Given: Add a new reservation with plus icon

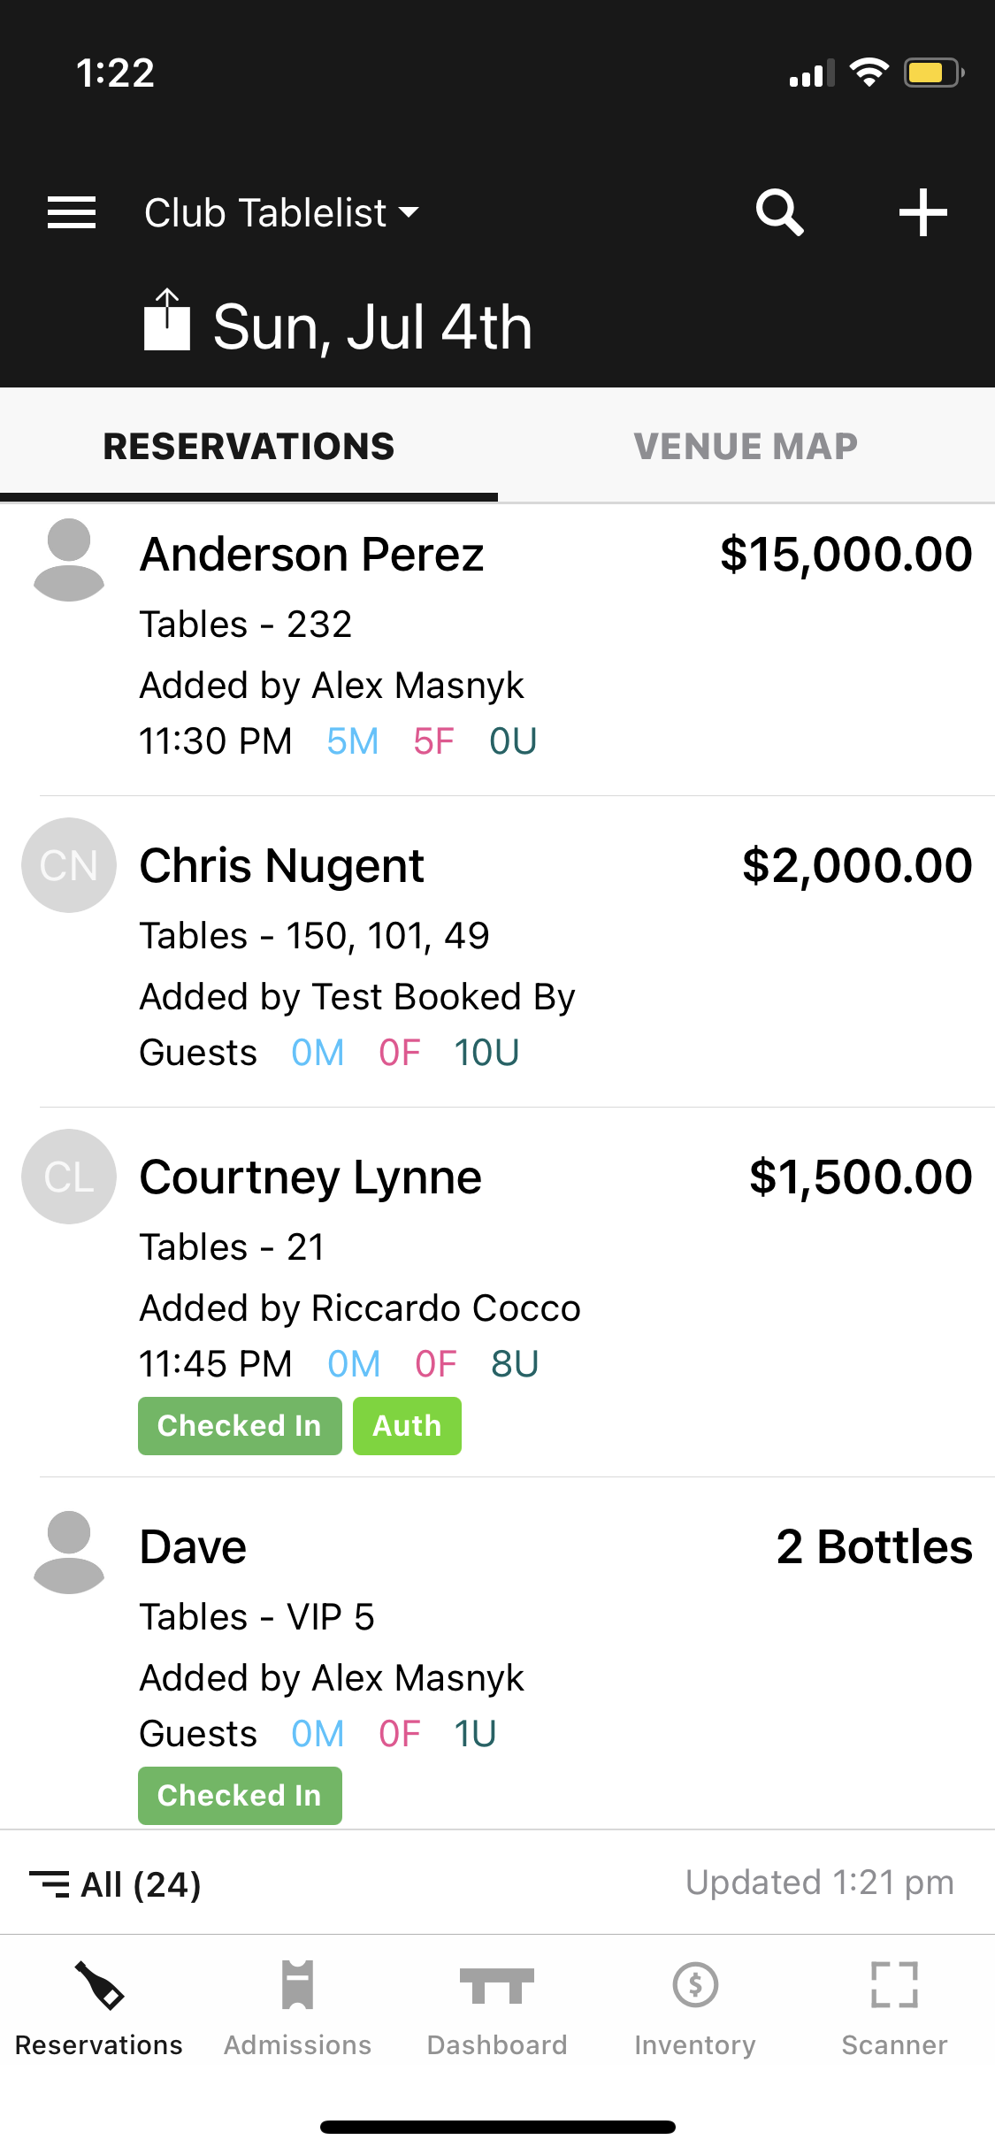Looking at the screenshot, I should (922, 212).
